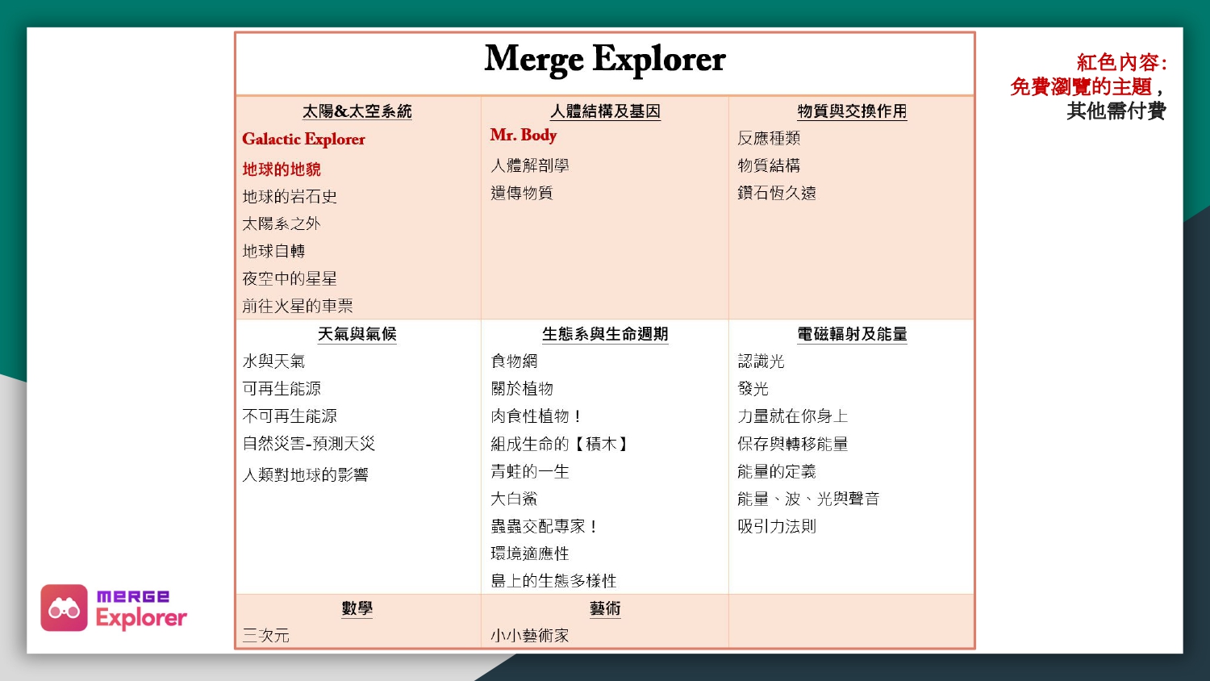Select '肉食性植物！' topic

point(536,417)
